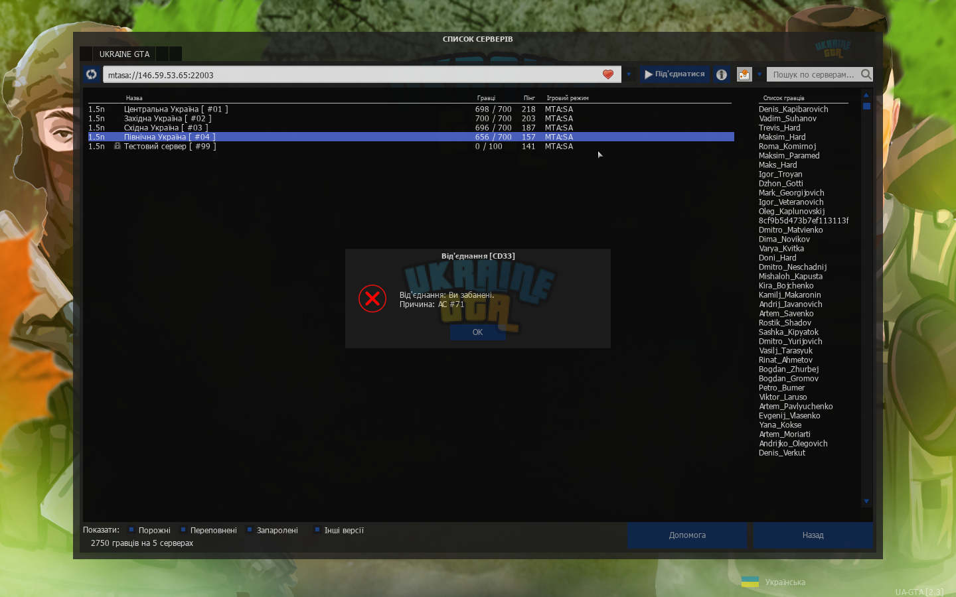This screenshot has height=597, width=956.
Task: Select server Північна Україна [ #04 ]
Action: pyautogui.click(x=411, y=137)
